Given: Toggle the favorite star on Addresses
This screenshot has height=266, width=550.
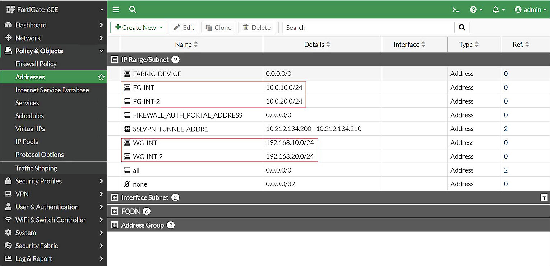Looking at the screenshot, I should (x=101, y=77).
